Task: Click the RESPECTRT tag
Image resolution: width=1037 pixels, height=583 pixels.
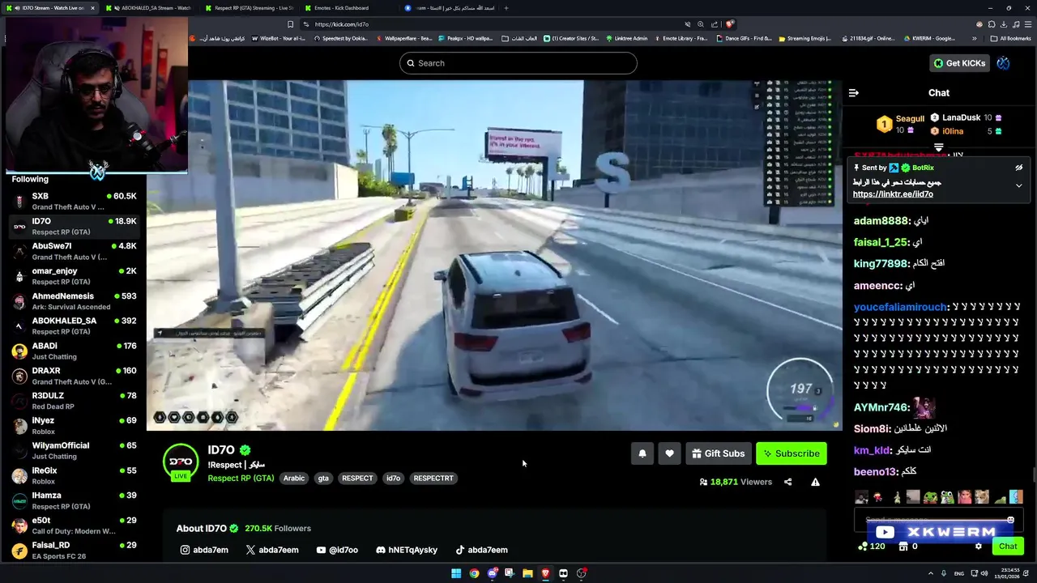Action: click(x=433, y=478)
